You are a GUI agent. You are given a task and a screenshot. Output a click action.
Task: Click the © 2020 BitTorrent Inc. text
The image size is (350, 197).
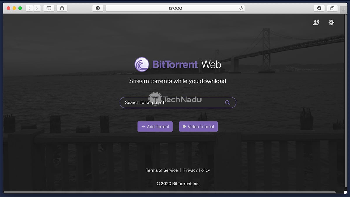(x=178, y=184)
